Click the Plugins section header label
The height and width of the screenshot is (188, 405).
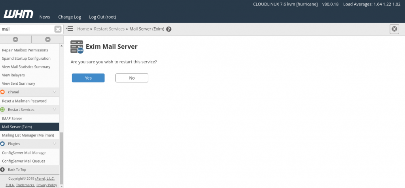14,144
